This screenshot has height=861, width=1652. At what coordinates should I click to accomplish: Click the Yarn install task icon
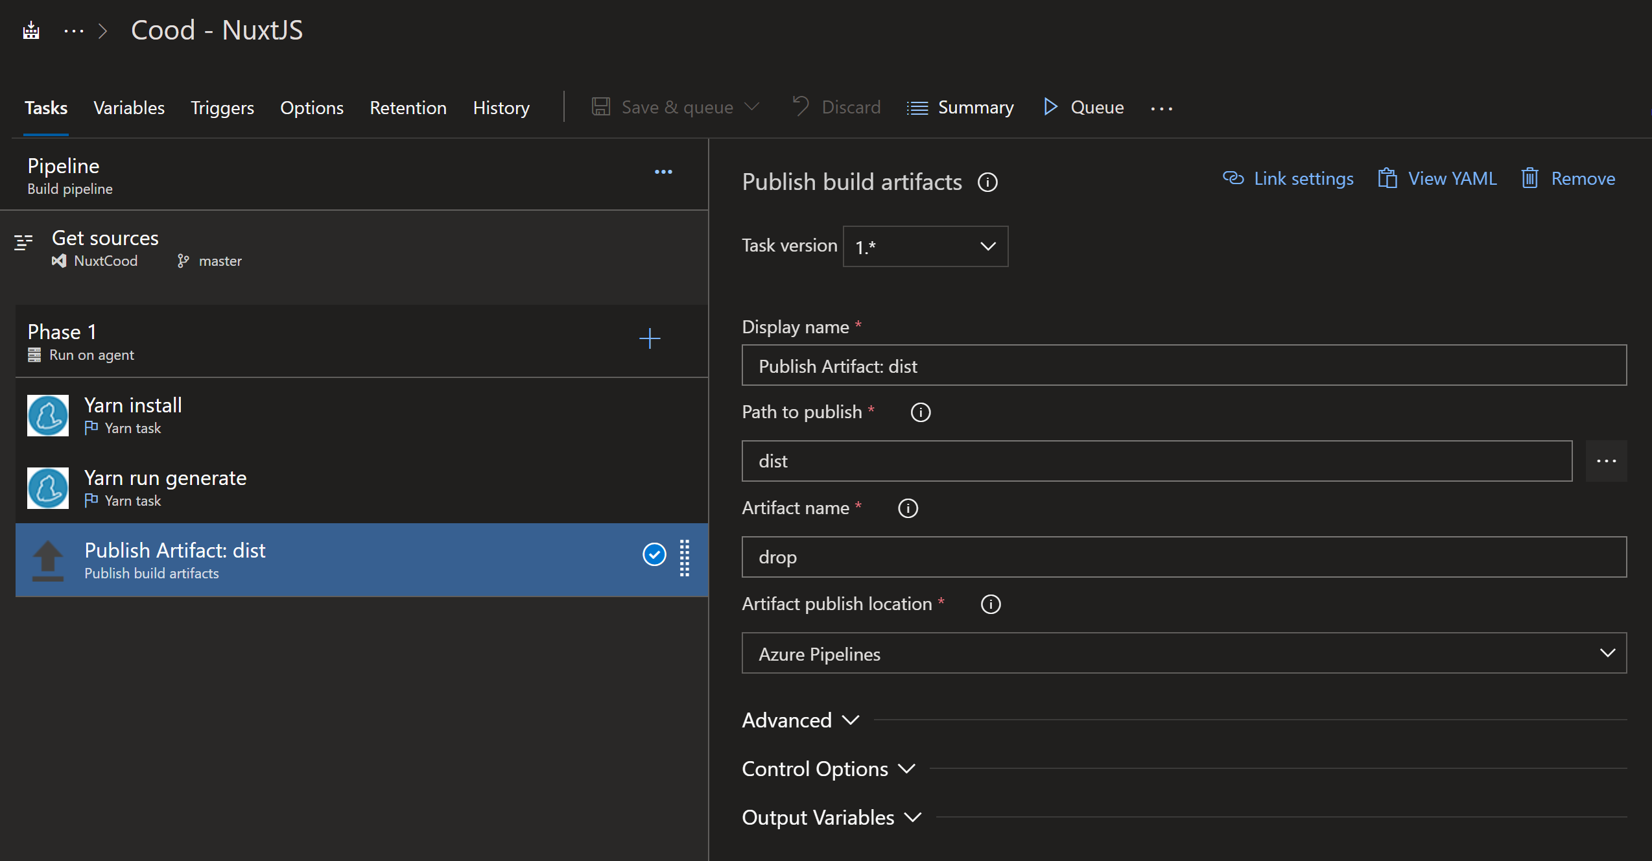point(48,416)
